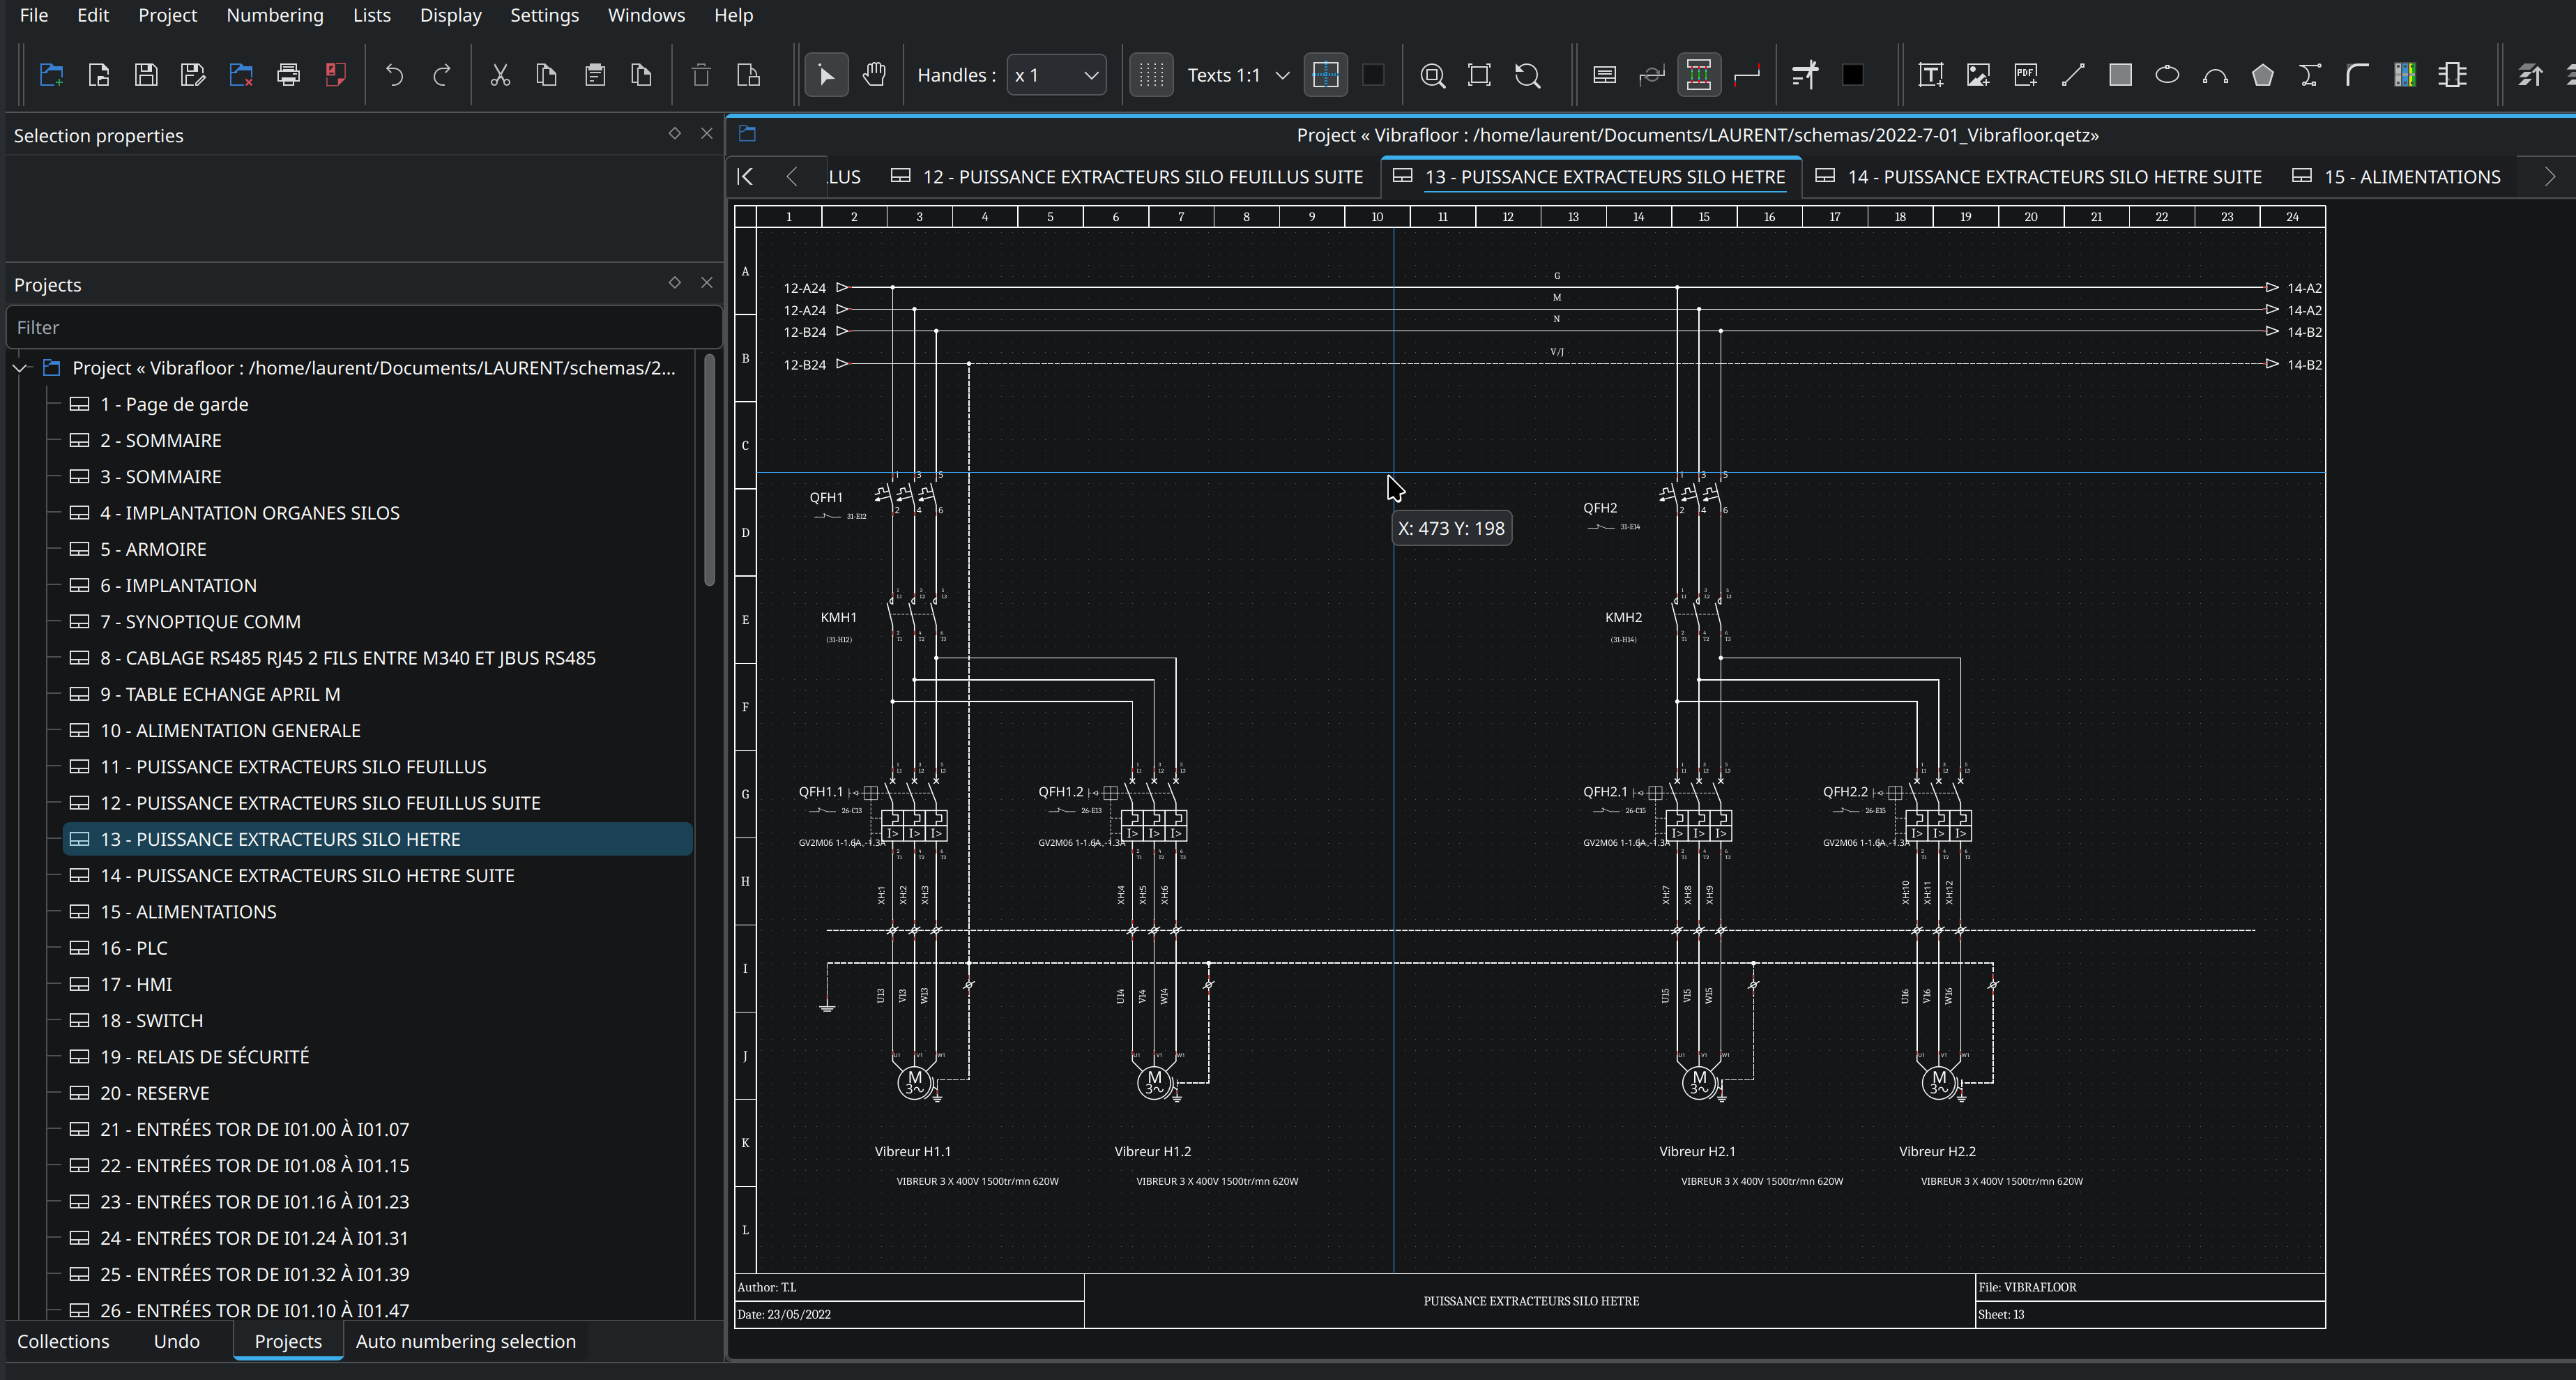Viewport: 2576px width, 1380px height.
Task: Collapse the Vibrafloor project tree node
Action: coord(20,368)
